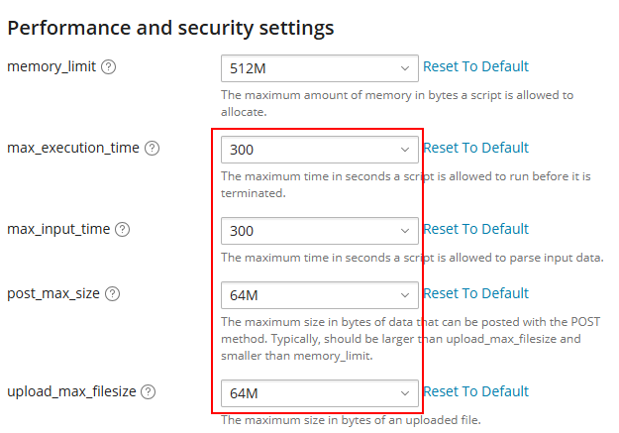619x433 pixels.
Task: Reset max_execution_time to default
Action: [x=475, y=148]
